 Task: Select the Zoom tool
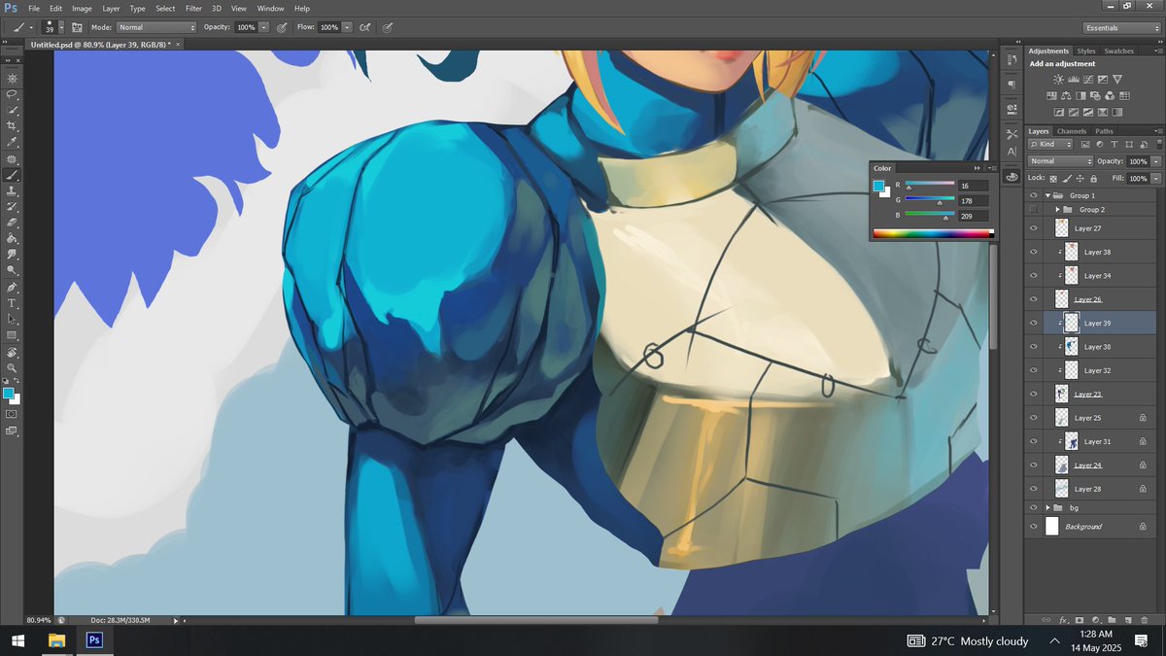(x=12, y=367)
